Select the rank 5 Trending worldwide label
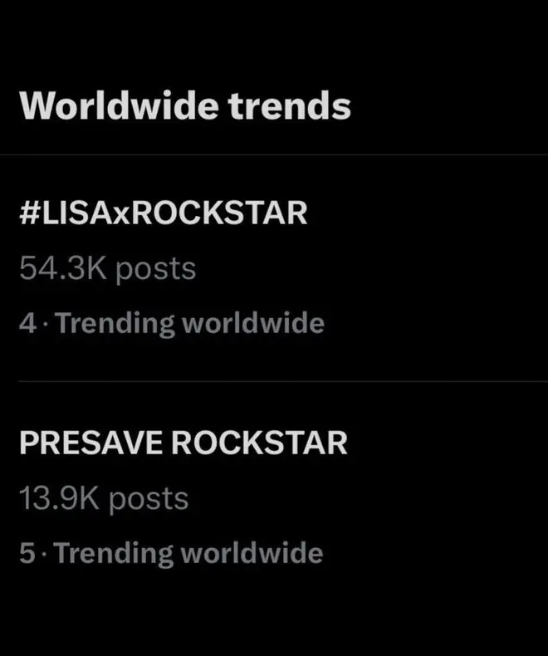The height and width of the screenshot is (656, 548). (x=171, y=553)
